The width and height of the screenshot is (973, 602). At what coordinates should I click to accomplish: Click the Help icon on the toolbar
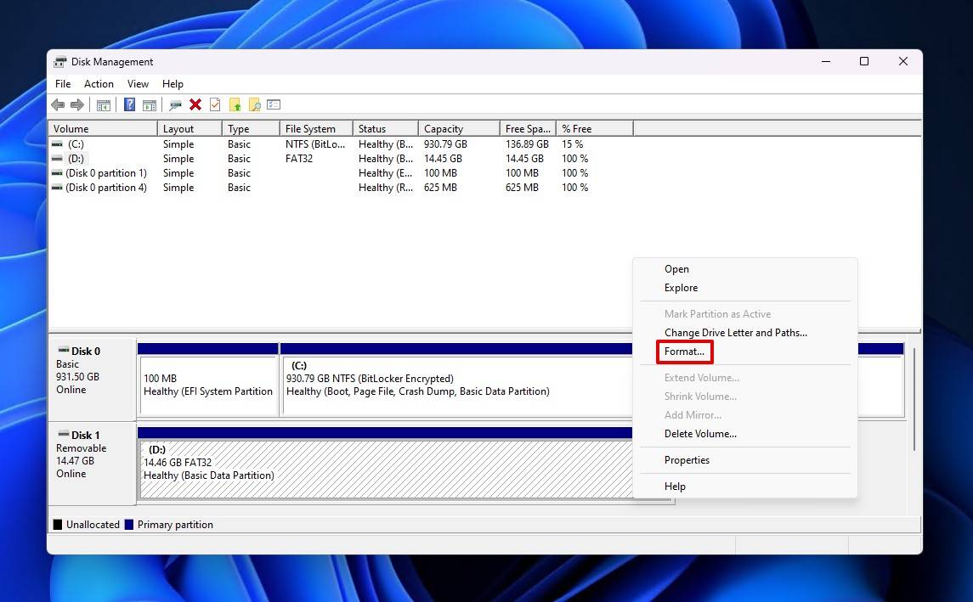click(x=129, y=104)
